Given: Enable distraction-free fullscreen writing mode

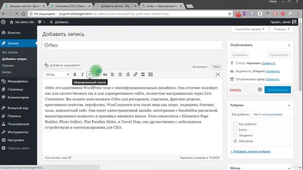Looking at the screenshot, I should pyautogui.click(x=218, y=75).
